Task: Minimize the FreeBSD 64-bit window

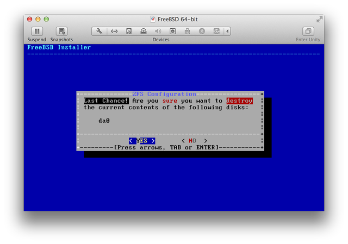Action: pos(38,20)
